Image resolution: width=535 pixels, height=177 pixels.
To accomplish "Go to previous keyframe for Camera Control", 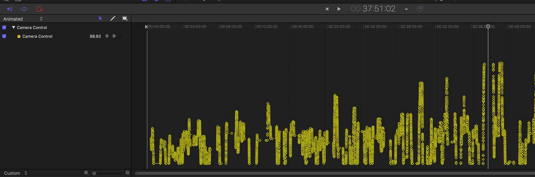I will coord(107,36).
